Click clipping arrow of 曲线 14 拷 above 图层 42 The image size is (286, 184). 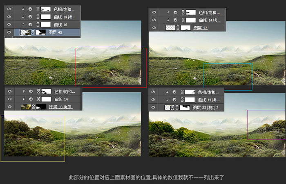click(x=168, y=20)
